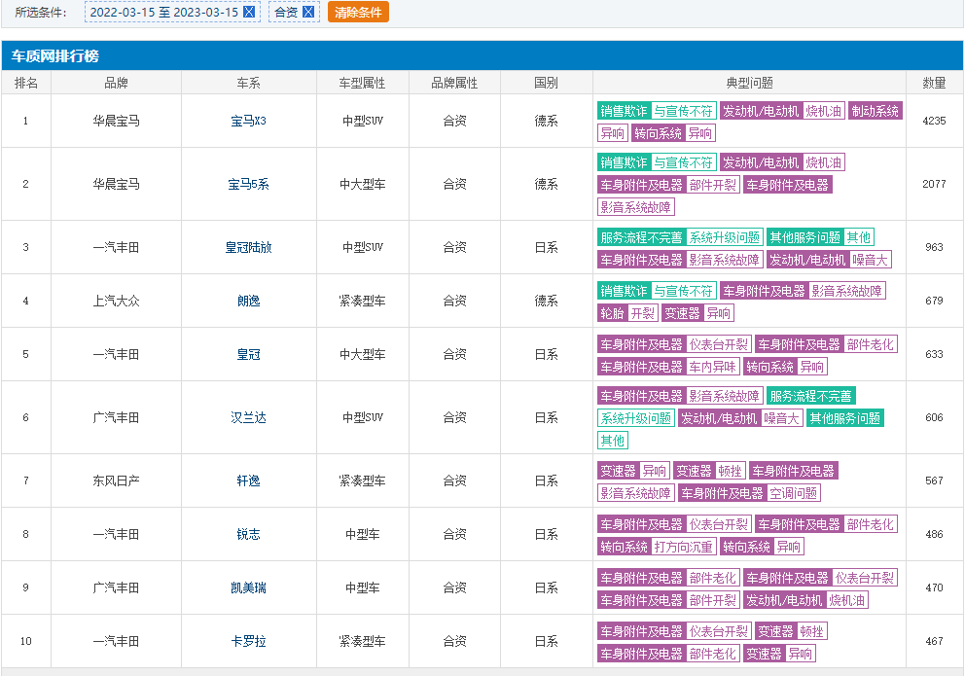This screenshot has height=676, width=965.
Task: Open the 朗逸 car series link
Action: tap(248, 301)
